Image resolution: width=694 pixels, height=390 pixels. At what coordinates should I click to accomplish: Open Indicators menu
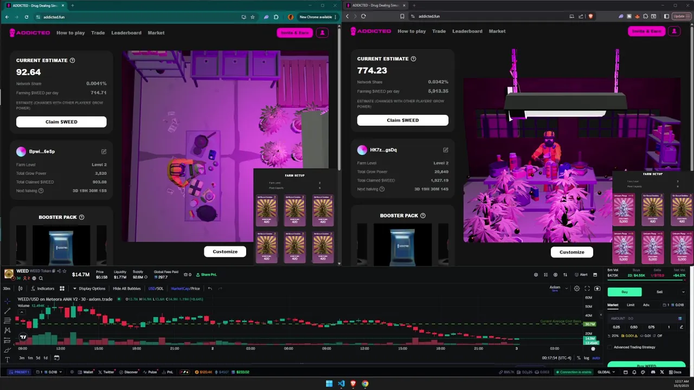(x=42, y=289)
